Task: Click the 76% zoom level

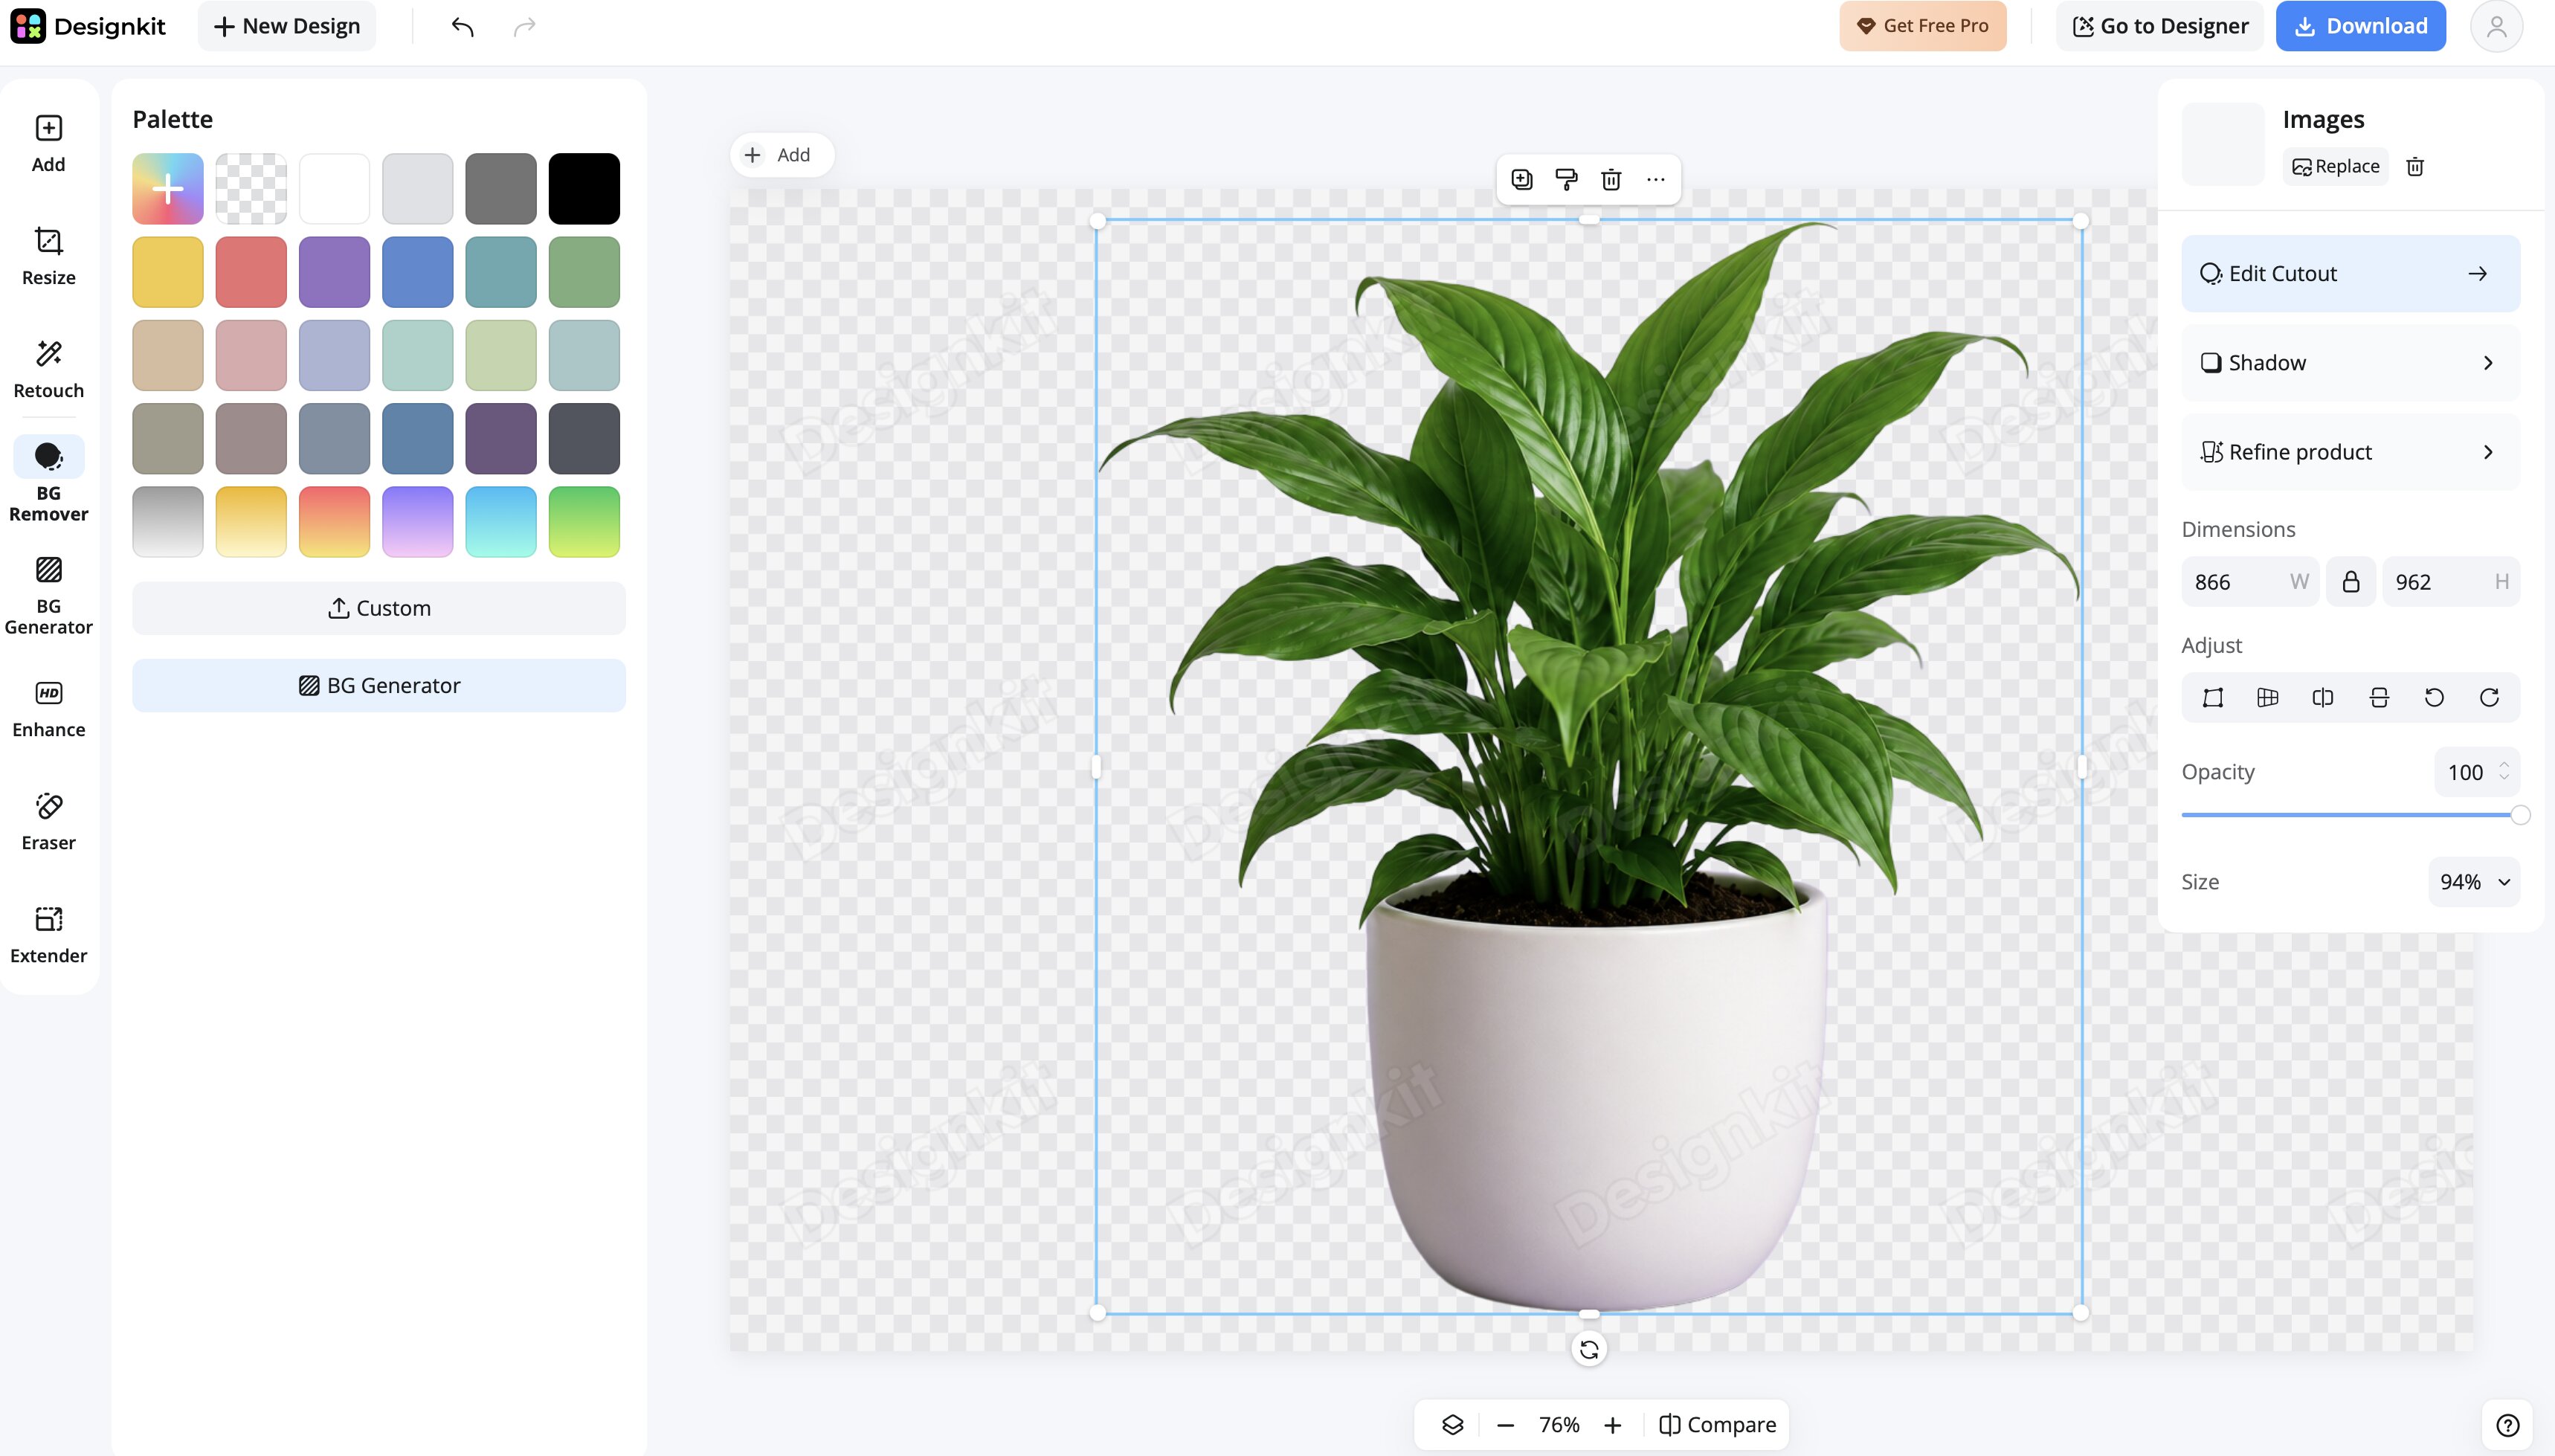Action: point(1559,1425)
